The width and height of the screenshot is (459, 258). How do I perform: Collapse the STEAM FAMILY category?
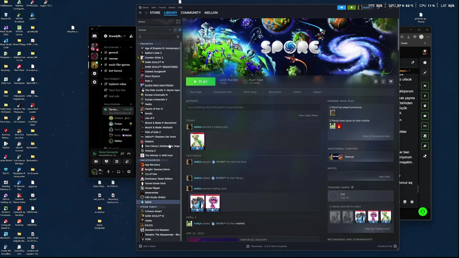(138, 207)
